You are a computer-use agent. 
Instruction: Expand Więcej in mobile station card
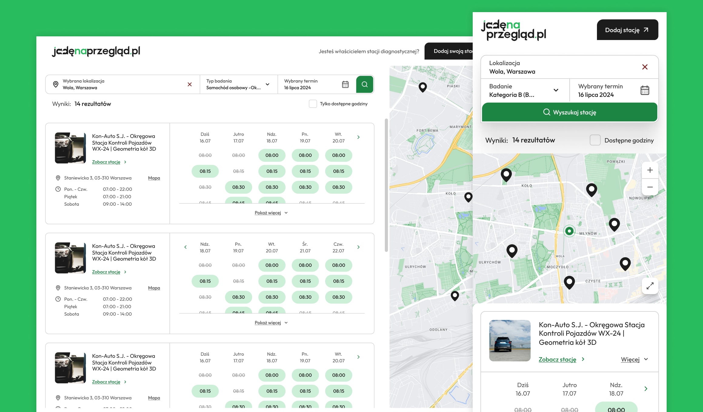click(635, 359)
